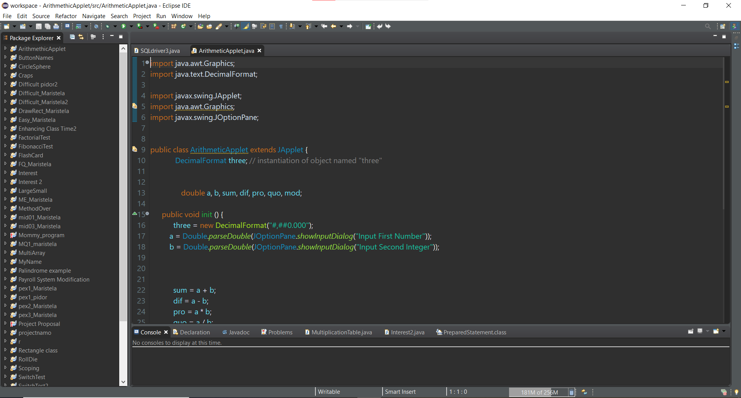741x398 pixels.
Task: Expand the FlashCard project node
Action: tap(5, 155)
